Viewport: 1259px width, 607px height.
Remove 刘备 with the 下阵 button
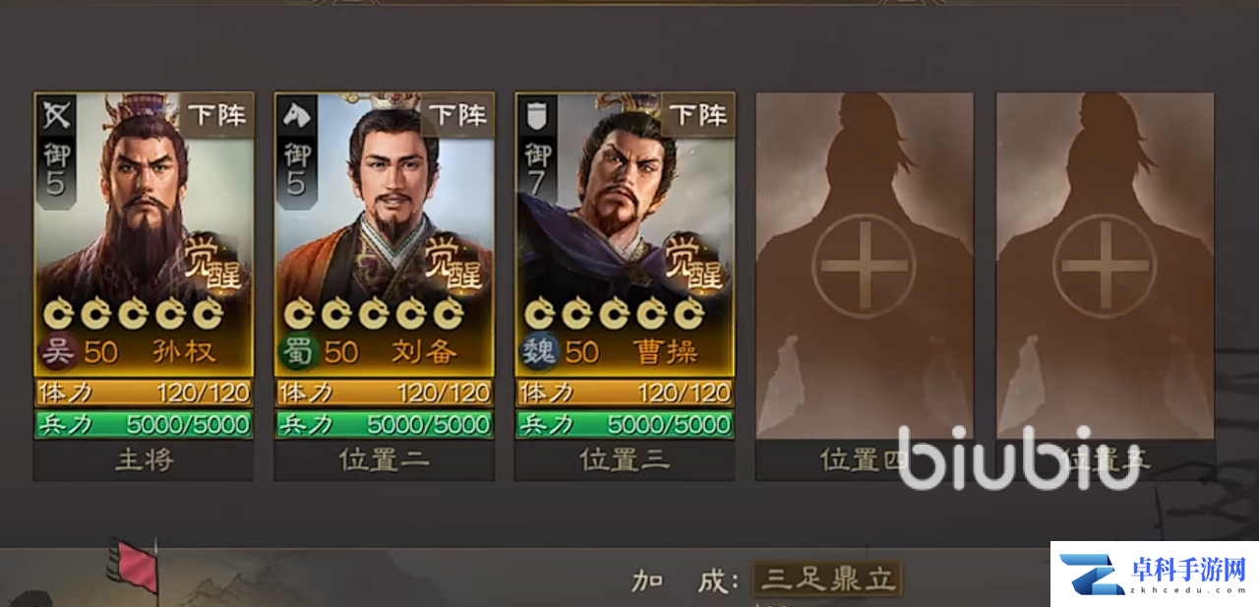(x=457, y=115)
